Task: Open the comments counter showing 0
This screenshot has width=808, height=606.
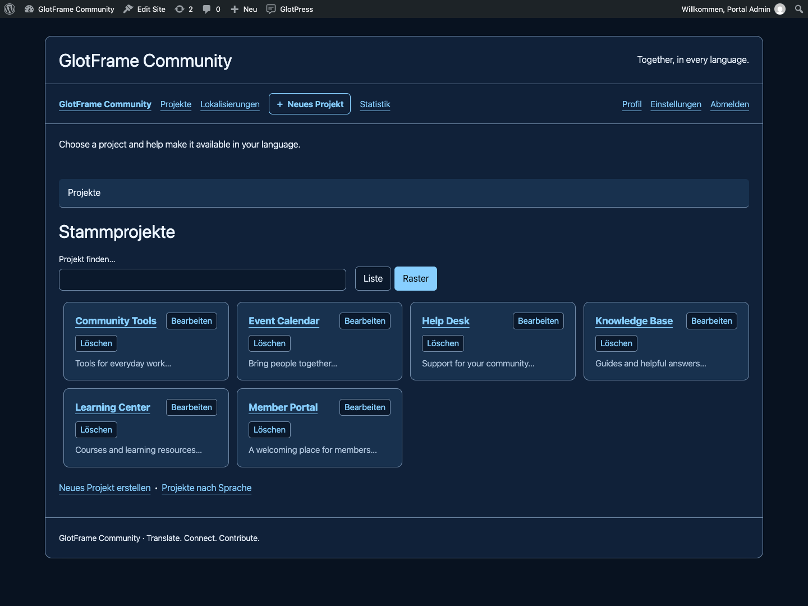Action: [212, 9]
